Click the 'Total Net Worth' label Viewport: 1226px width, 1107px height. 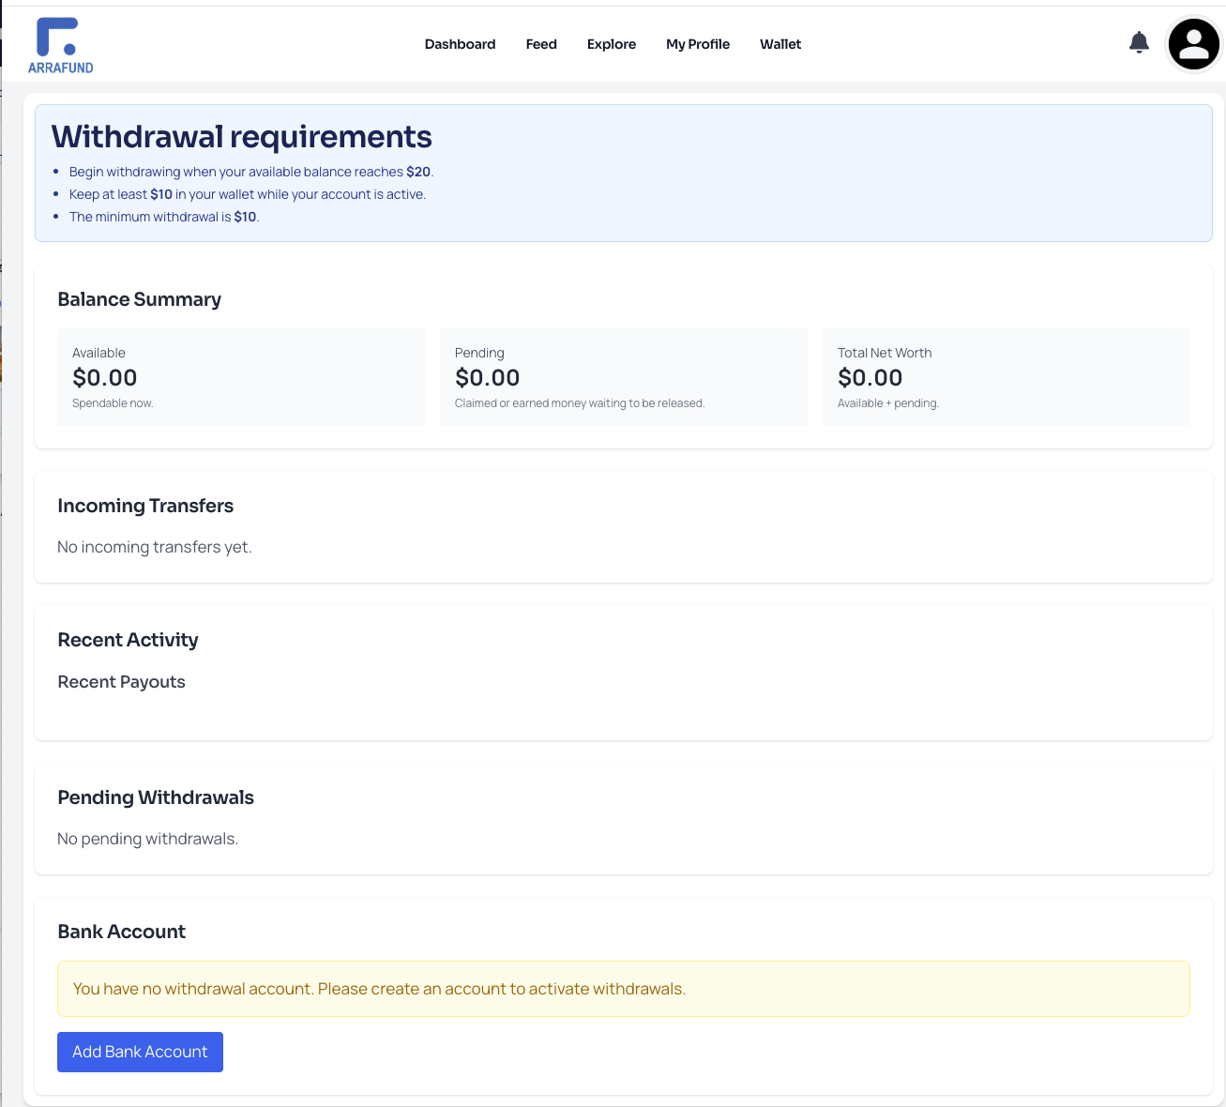pos(885,353)
